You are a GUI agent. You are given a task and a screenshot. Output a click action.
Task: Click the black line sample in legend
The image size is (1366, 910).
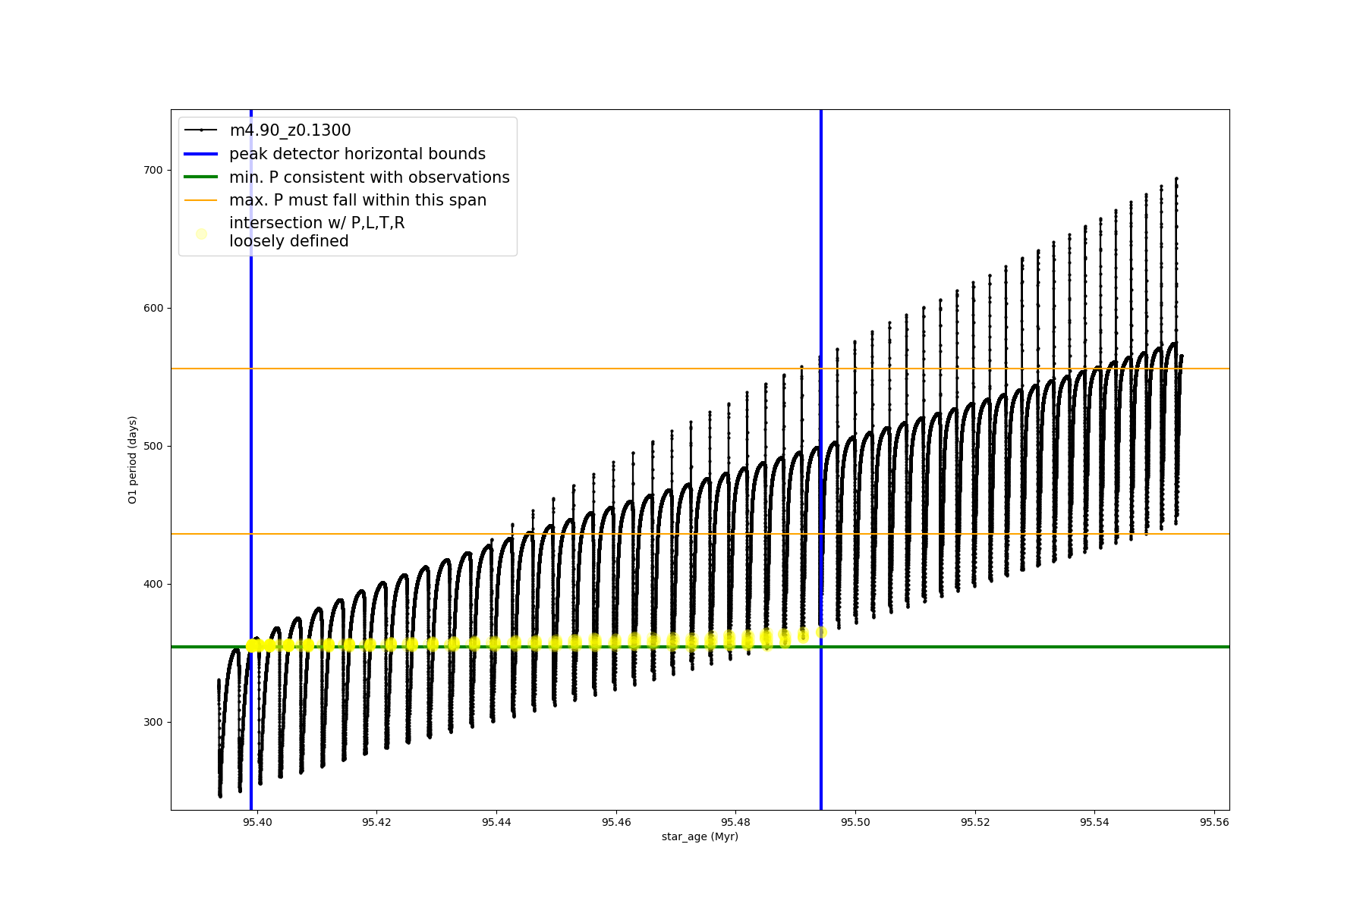tap(201, 130)
